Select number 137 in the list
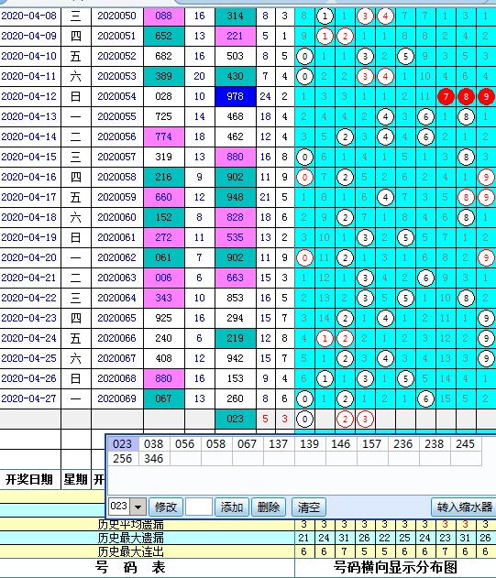The height and width of the screenshot is (578, 496). (279, 444)
